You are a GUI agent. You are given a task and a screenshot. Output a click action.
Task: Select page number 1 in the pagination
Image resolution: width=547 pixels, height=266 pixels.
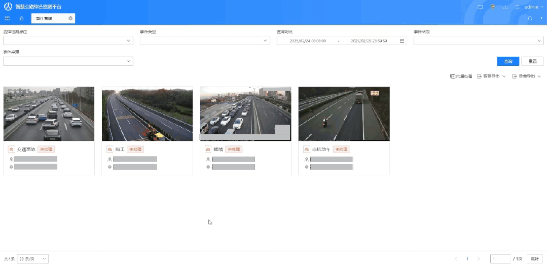click(467, 259)
